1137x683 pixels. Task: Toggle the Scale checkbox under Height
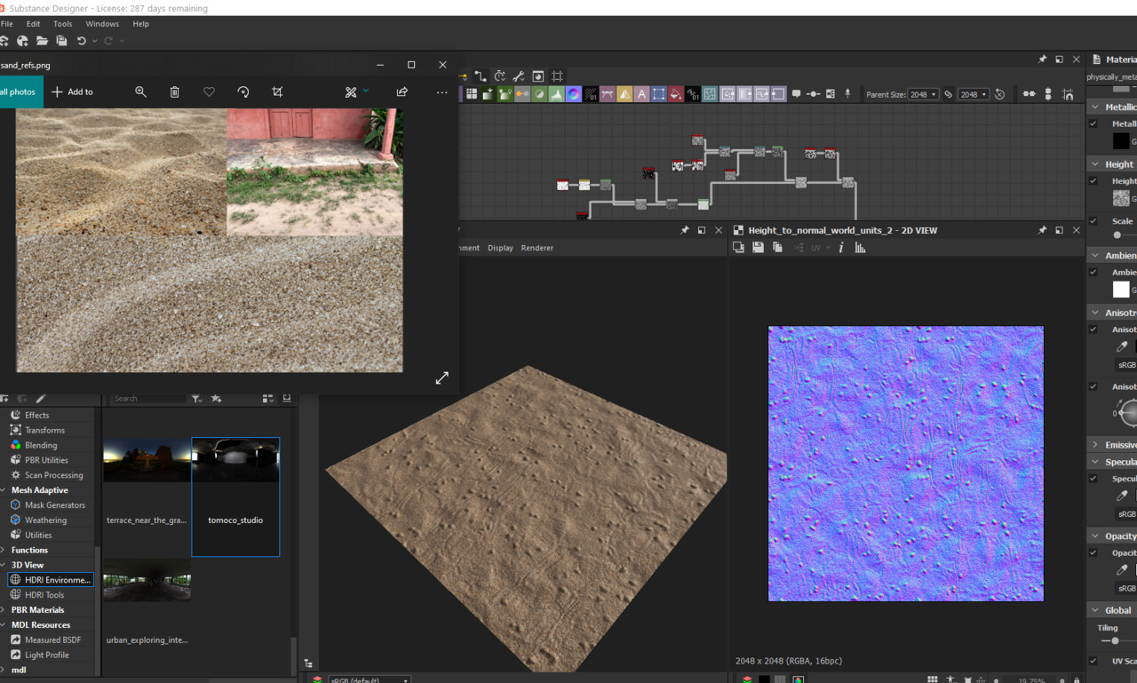click(x=1093, y=221)
